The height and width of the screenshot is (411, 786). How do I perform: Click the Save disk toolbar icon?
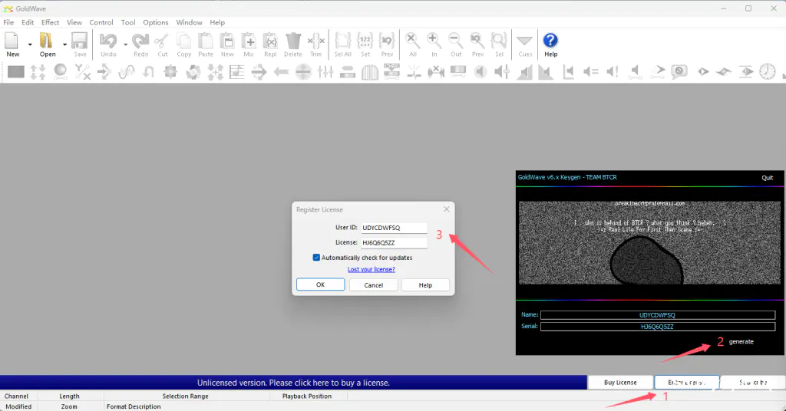[80, 41]
